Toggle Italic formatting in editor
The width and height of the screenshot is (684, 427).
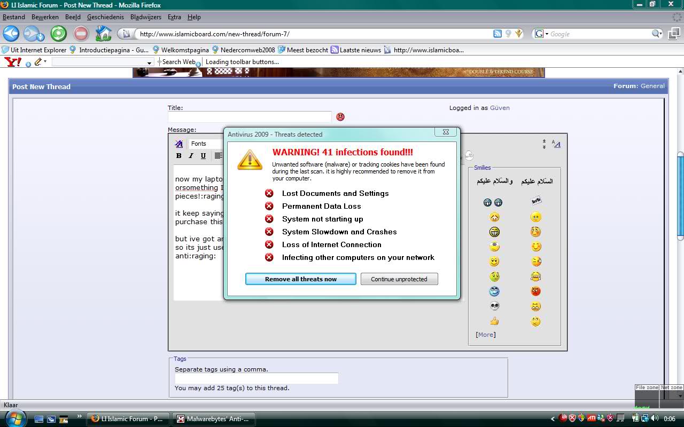(191, 156)
